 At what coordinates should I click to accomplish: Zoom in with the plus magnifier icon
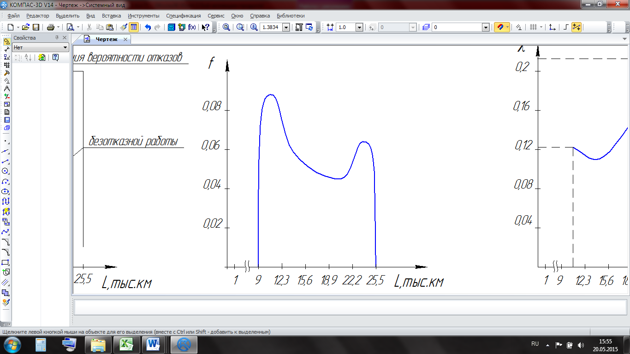(254, 27)
